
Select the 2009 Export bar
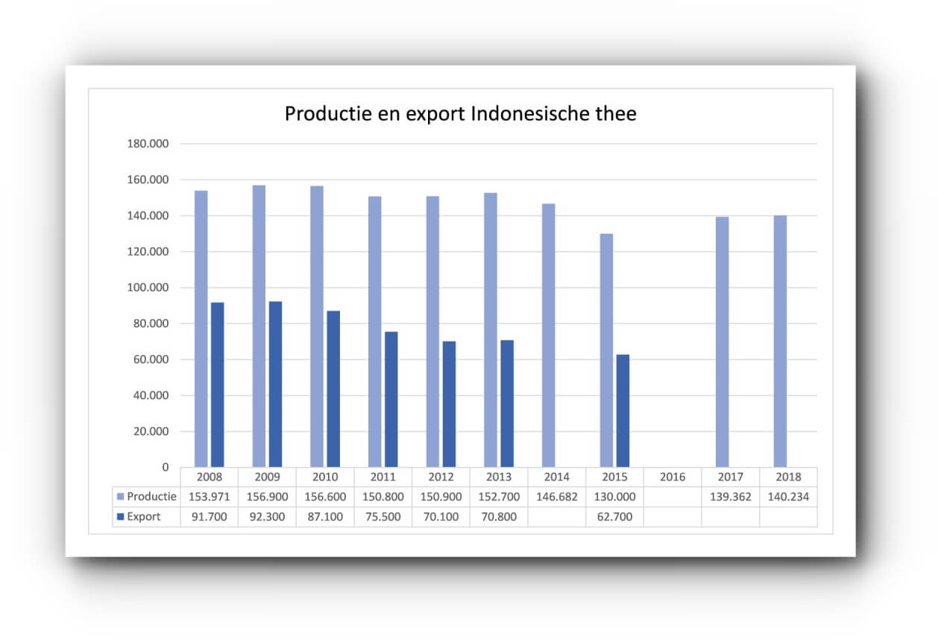pos(275,384)
